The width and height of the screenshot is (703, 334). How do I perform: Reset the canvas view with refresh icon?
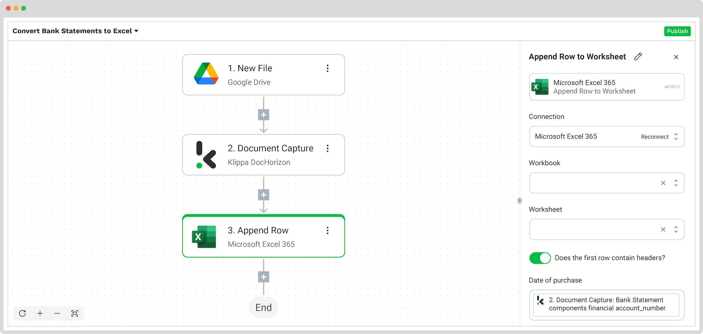pyautogui.click(x=22, y=313)
